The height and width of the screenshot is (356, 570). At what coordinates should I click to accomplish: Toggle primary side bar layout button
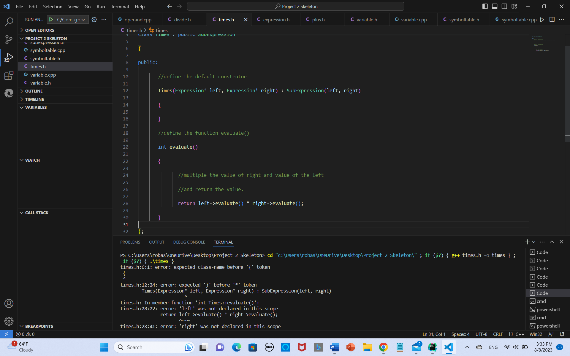pyautogui.click(x=485, y=6)
